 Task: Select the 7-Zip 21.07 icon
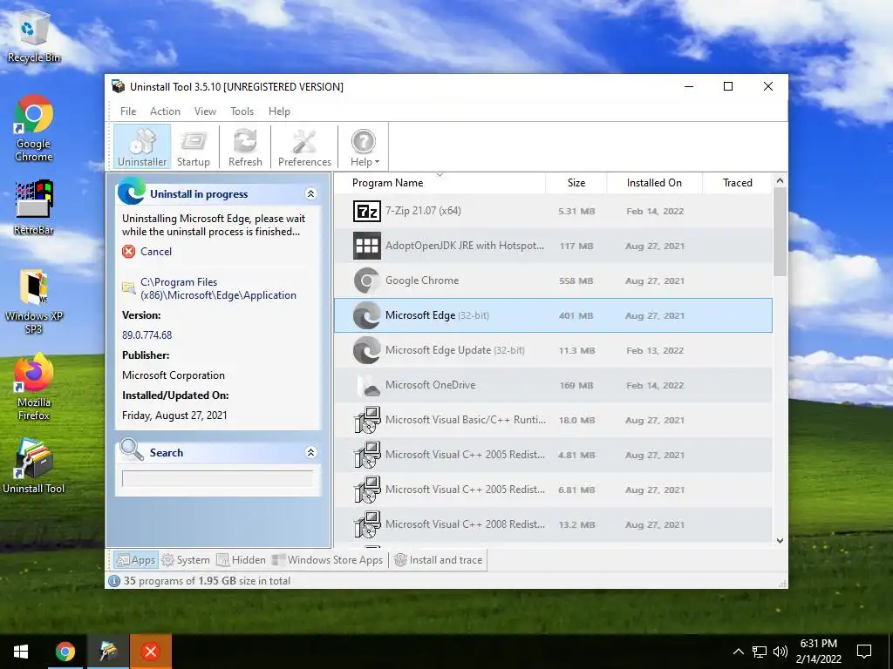point(367,211)
